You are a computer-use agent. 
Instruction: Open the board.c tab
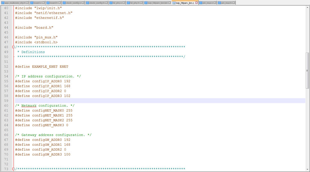tap(37, 3)
